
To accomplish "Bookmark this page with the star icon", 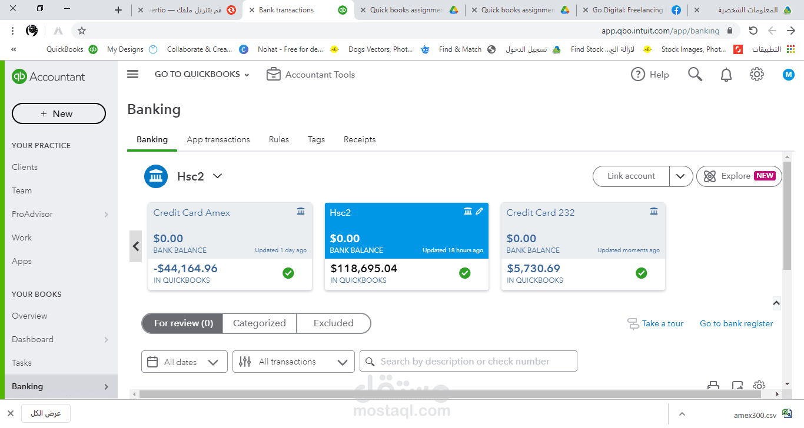I will coord(82,31).
